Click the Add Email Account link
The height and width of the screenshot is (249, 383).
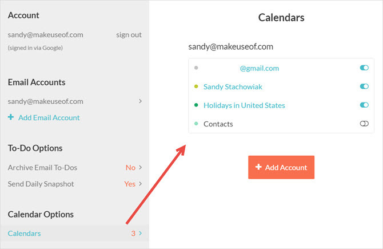pos(49,118)
